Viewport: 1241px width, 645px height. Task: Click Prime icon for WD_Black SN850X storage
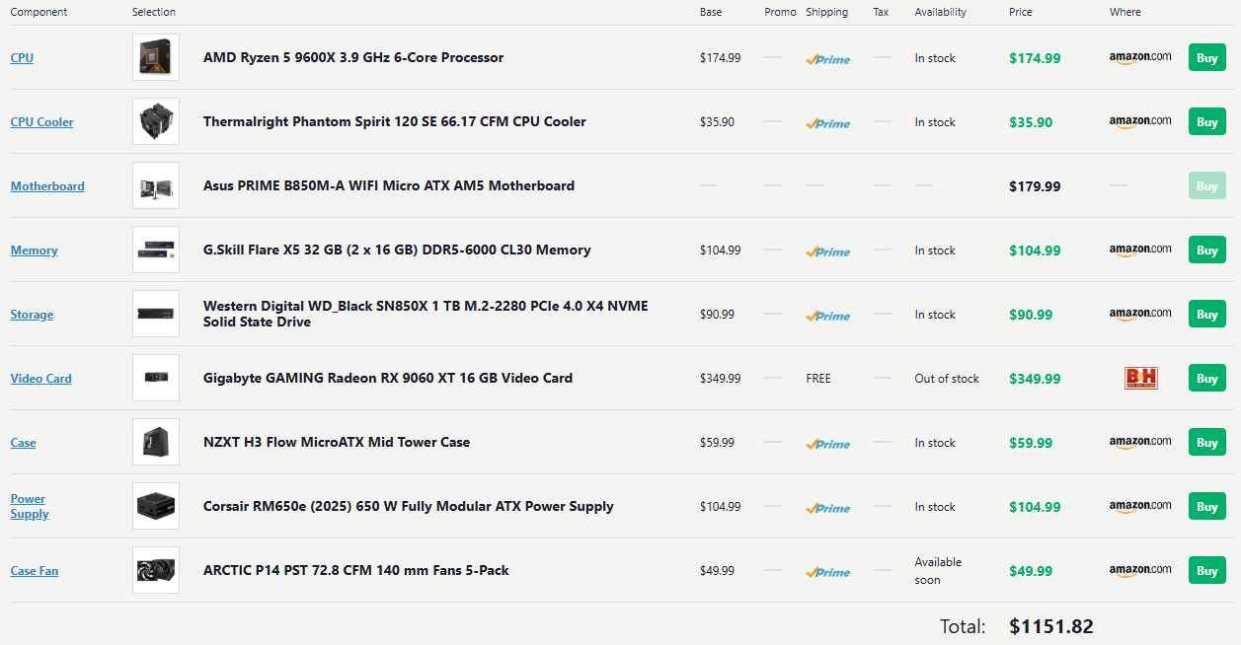pos(827,315)
